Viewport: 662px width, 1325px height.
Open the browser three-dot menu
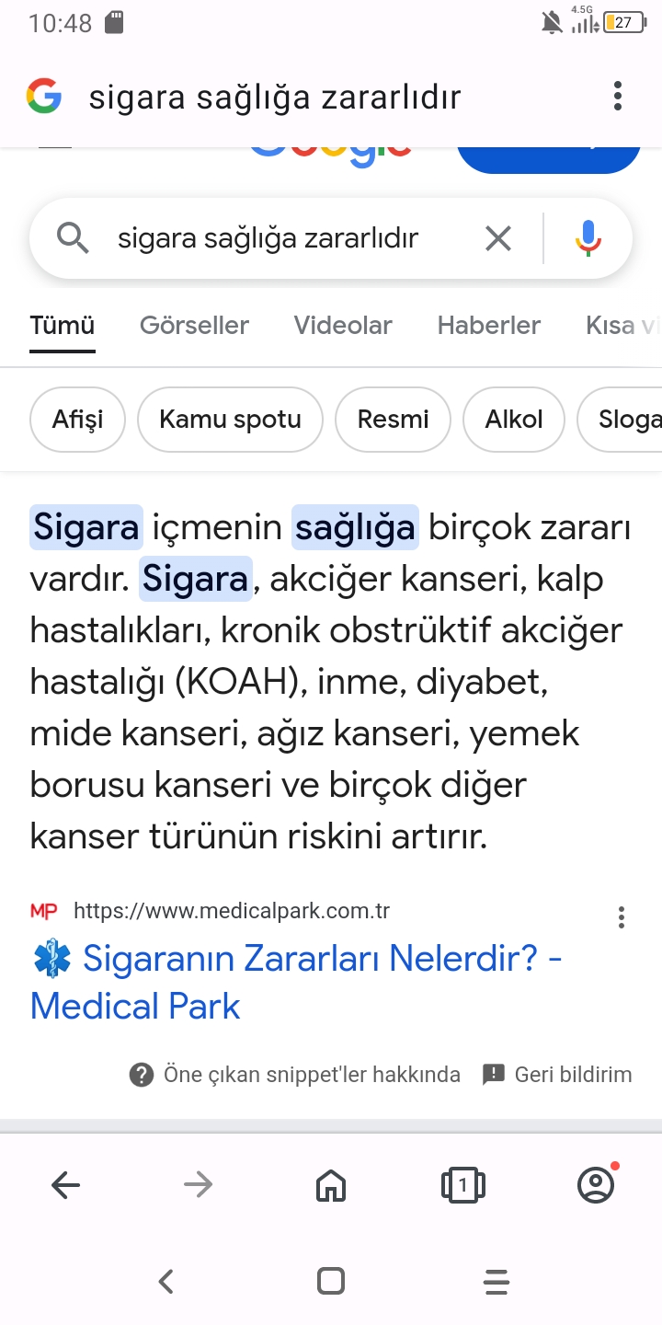pyautogui.click(x=618, y=96)
